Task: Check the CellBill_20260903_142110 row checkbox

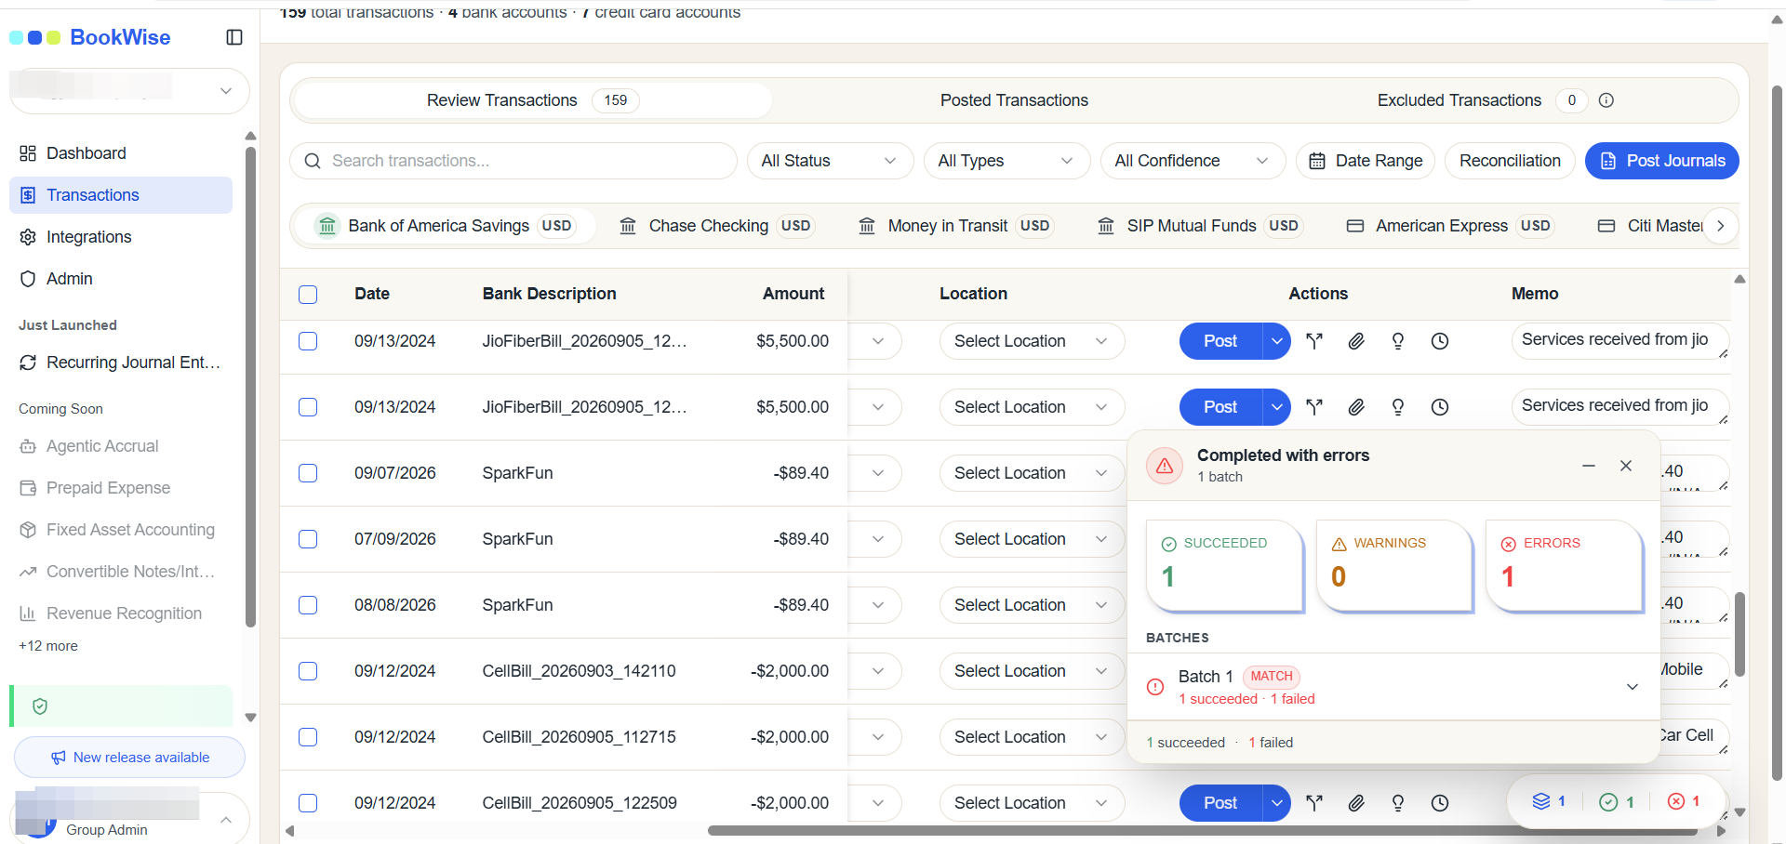Action: coord(308,671)
